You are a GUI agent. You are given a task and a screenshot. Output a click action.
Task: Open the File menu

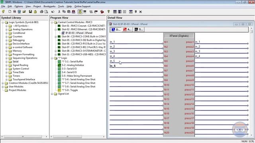(x=3, y=6)
